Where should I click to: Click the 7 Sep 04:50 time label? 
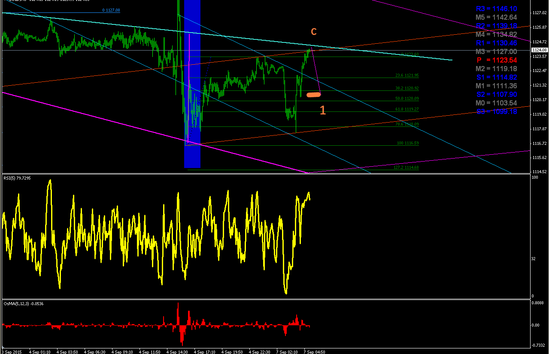315,352
